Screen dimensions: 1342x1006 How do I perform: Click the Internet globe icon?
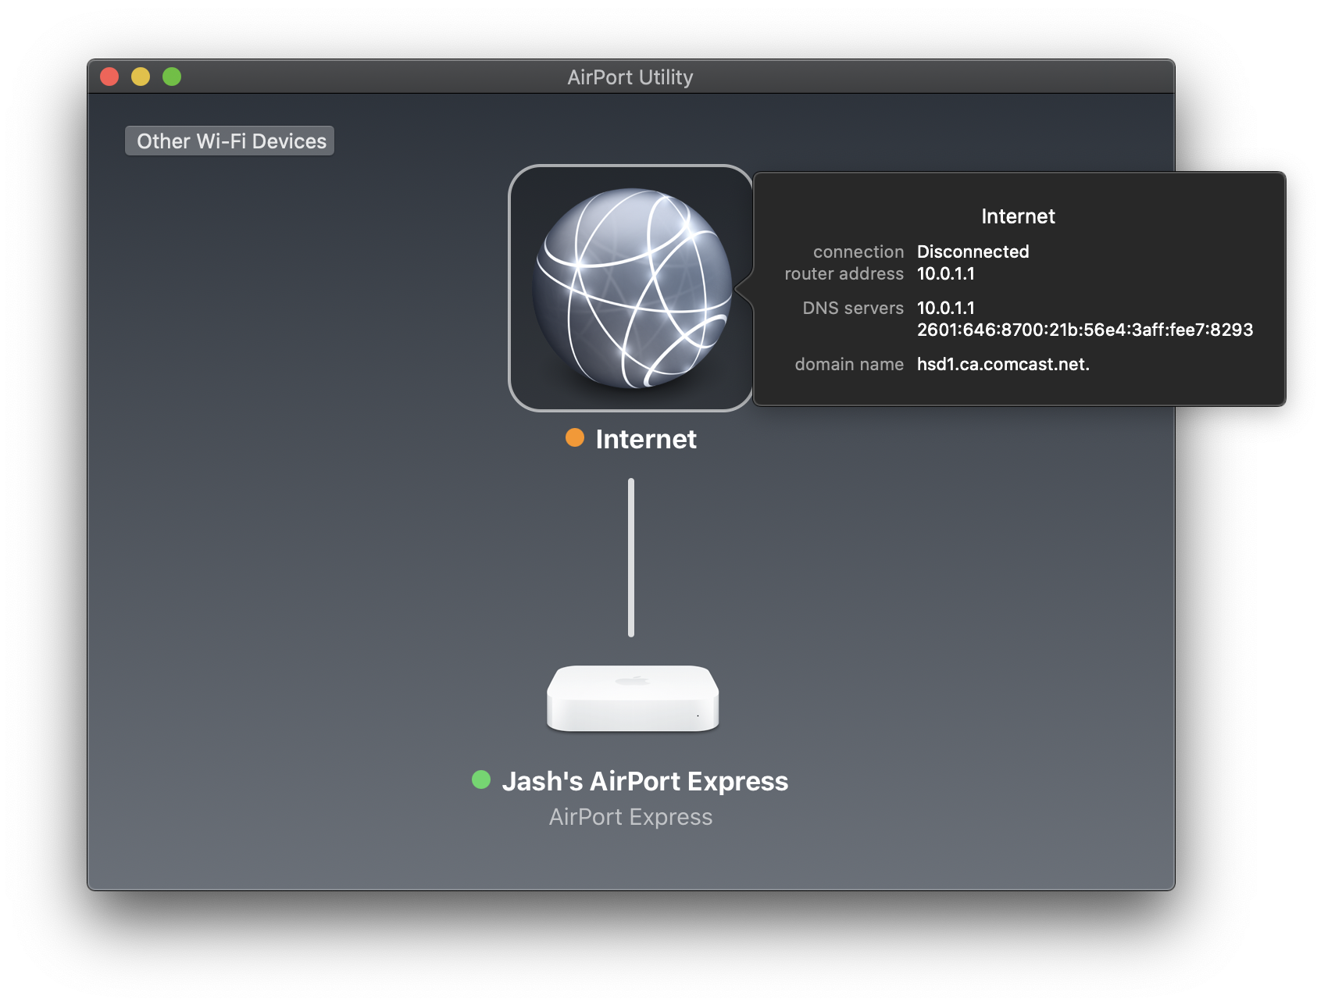pos(631,288)
